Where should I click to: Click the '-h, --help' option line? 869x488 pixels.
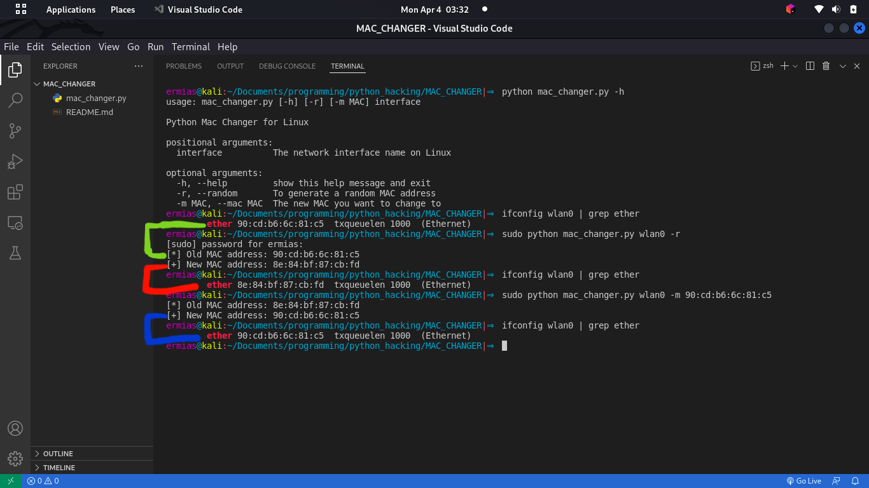303,183
